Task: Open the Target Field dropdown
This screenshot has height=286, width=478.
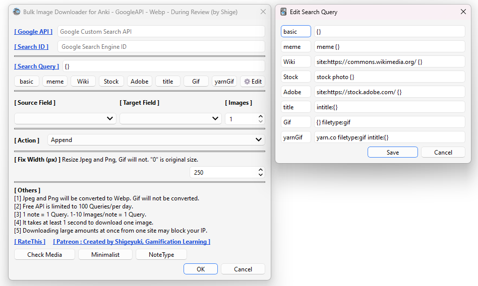Action: tap(170, 119)
